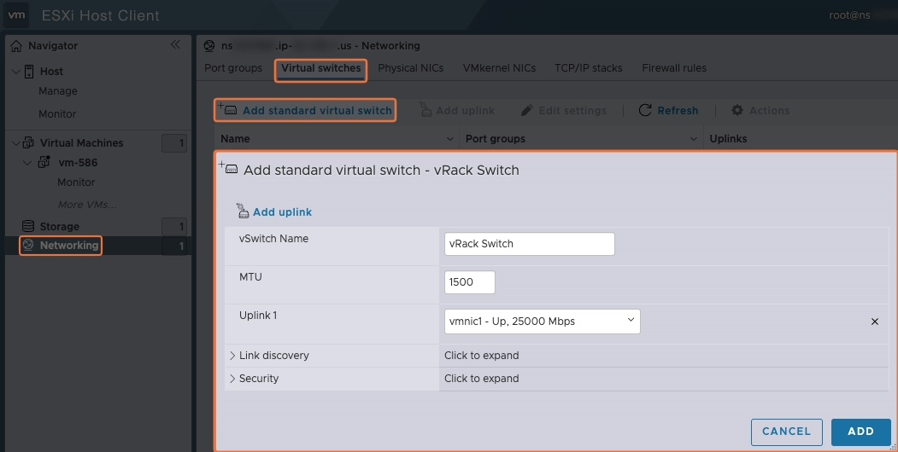Screen dimensions: 898x452
Task: Click the Add uplink link in dialog
Action: point(282,212)
